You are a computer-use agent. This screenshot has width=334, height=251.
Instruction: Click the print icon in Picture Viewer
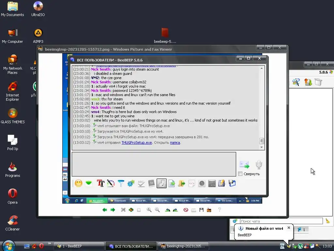[x=193, y=210]
